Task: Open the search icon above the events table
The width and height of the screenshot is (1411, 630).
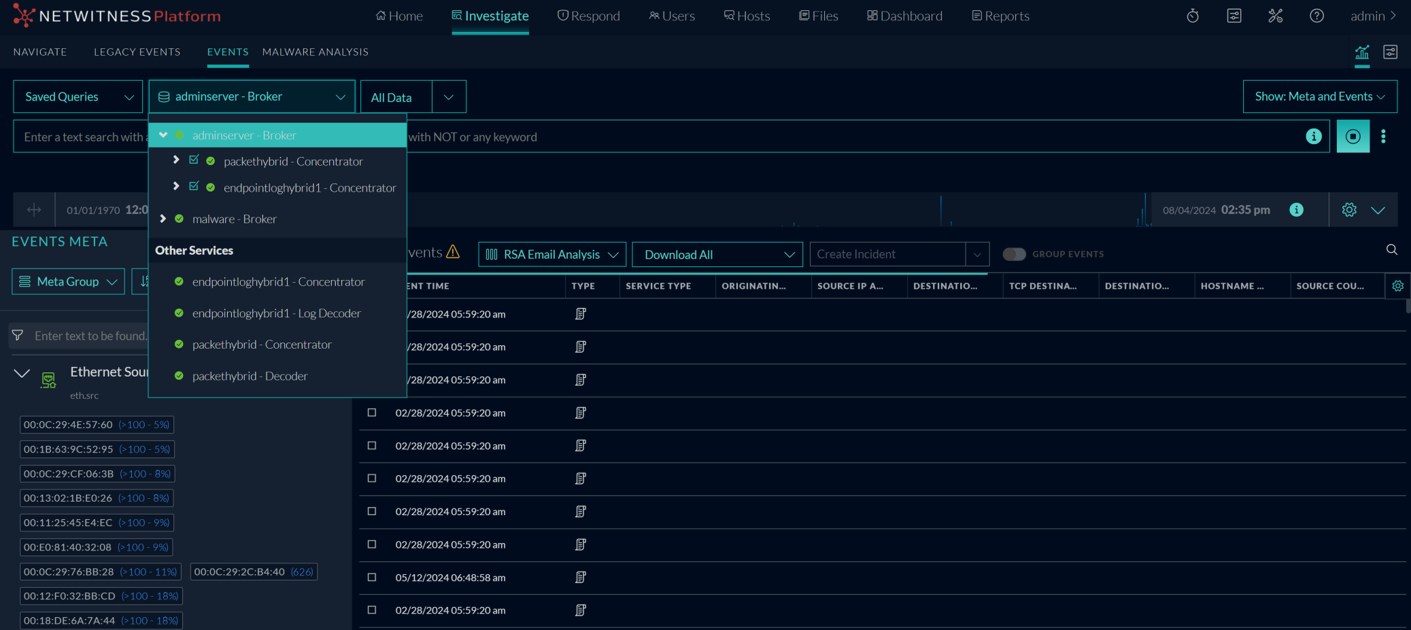Action: 1391,250
